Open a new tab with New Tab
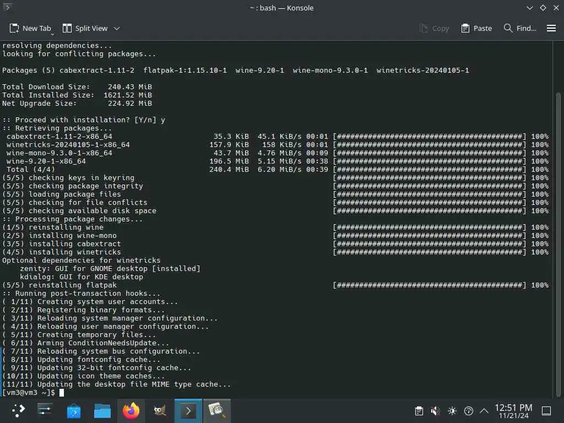 (x=30, y=28)
